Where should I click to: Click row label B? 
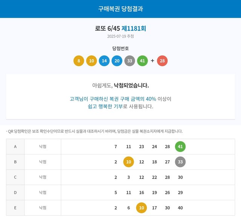(15, 162)
